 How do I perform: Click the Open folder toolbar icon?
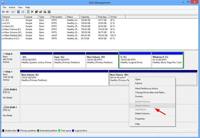(x=41, y=12)
